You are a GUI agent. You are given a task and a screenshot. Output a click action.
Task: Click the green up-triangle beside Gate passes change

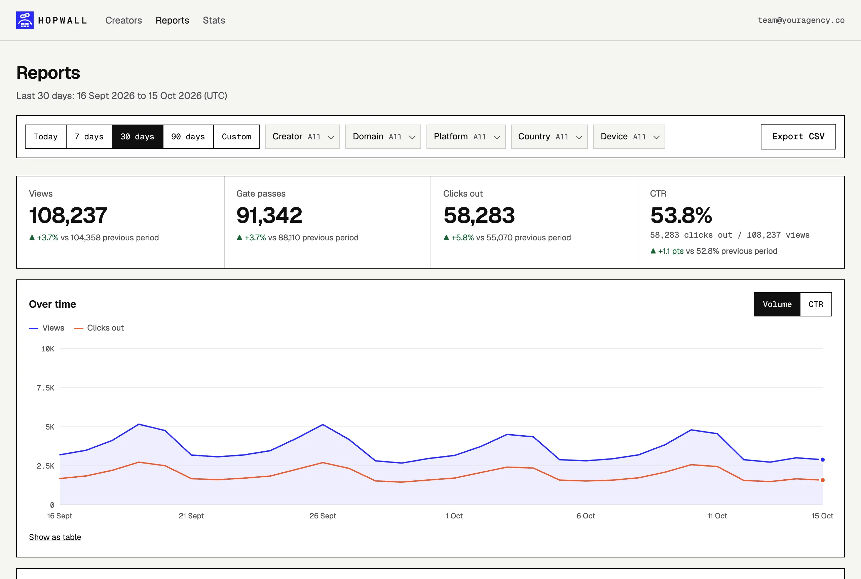[239, 238]
